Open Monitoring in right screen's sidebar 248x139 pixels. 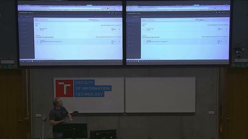pyautogui.click(x=132, y=42)
